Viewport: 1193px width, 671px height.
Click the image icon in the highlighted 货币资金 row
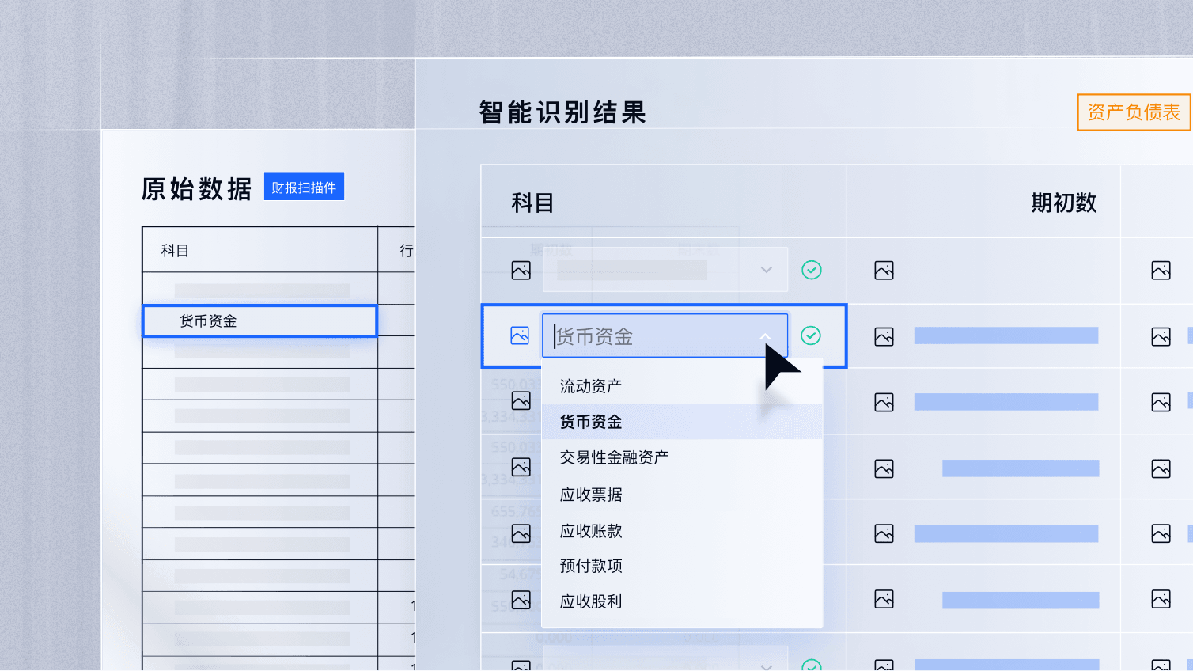520,335
